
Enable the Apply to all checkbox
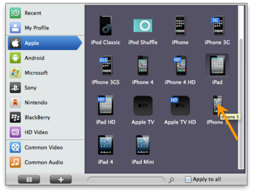click(x=188, y=179)
